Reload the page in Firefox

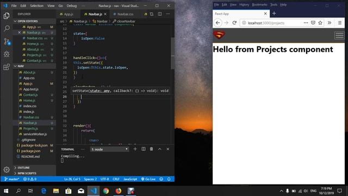pos(234,23)
